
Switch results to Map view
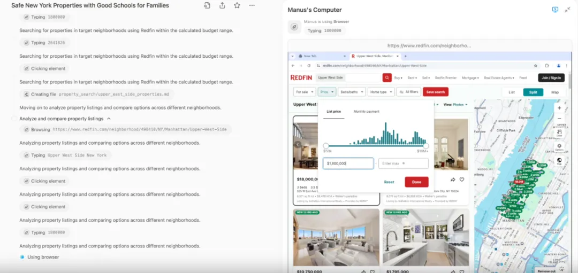pos(555,92)
